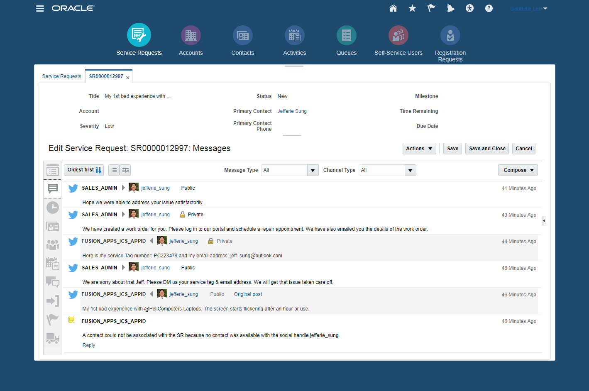Open the notifications bell icon
This screenshot has width=589, height=391.
(450, 8)
